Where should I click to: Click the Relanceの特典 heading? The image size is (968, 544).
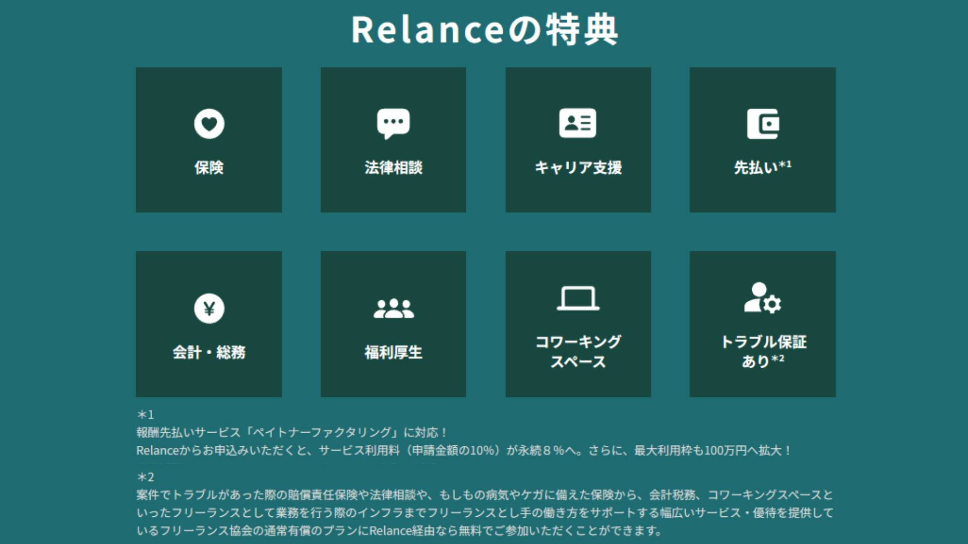pos(484,30)
